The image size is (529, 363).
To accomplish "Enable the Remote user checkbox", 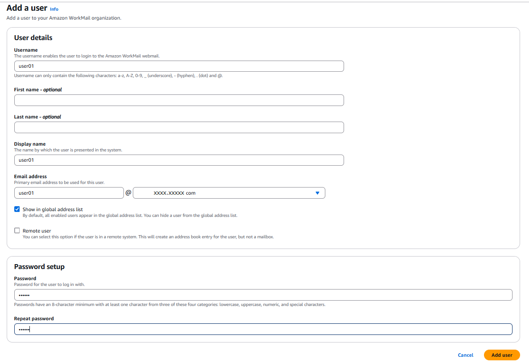I will [17, 231].
